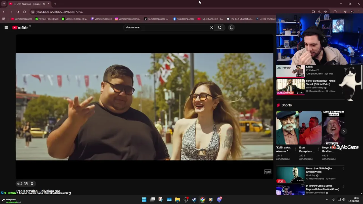
Task: Click the YouTube search magnifier button
Action: [x=220, y=27]
